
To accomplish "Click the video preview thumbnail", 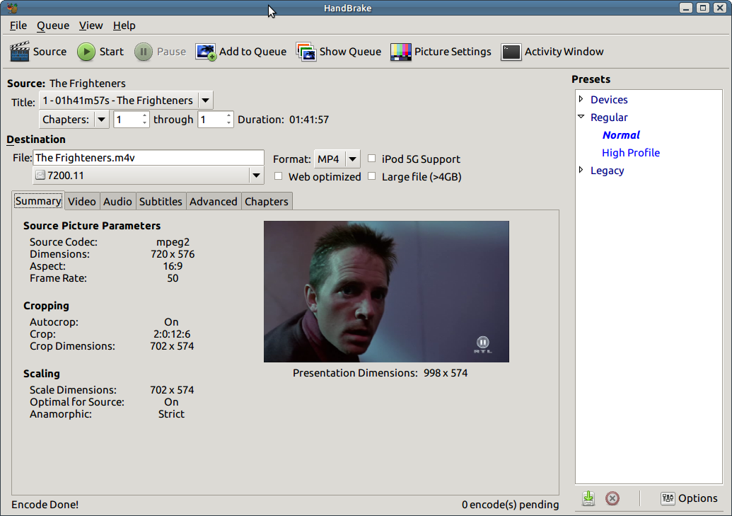I will (386, 291).
